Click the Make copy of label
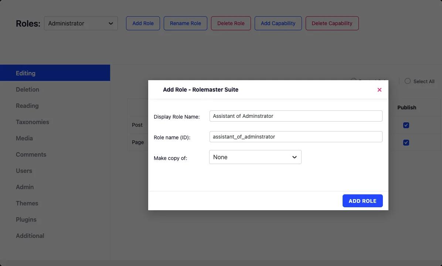This screenshot has width=442, height=266. [170, 158]
